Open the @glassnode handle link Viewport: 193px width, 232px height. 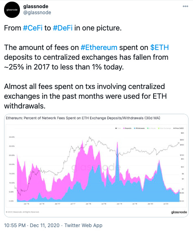[37, 13]
